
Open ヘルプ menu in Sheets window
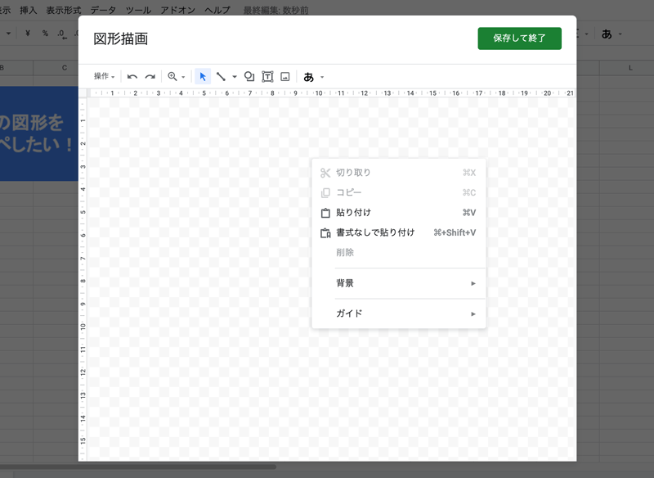pos(217,10)
